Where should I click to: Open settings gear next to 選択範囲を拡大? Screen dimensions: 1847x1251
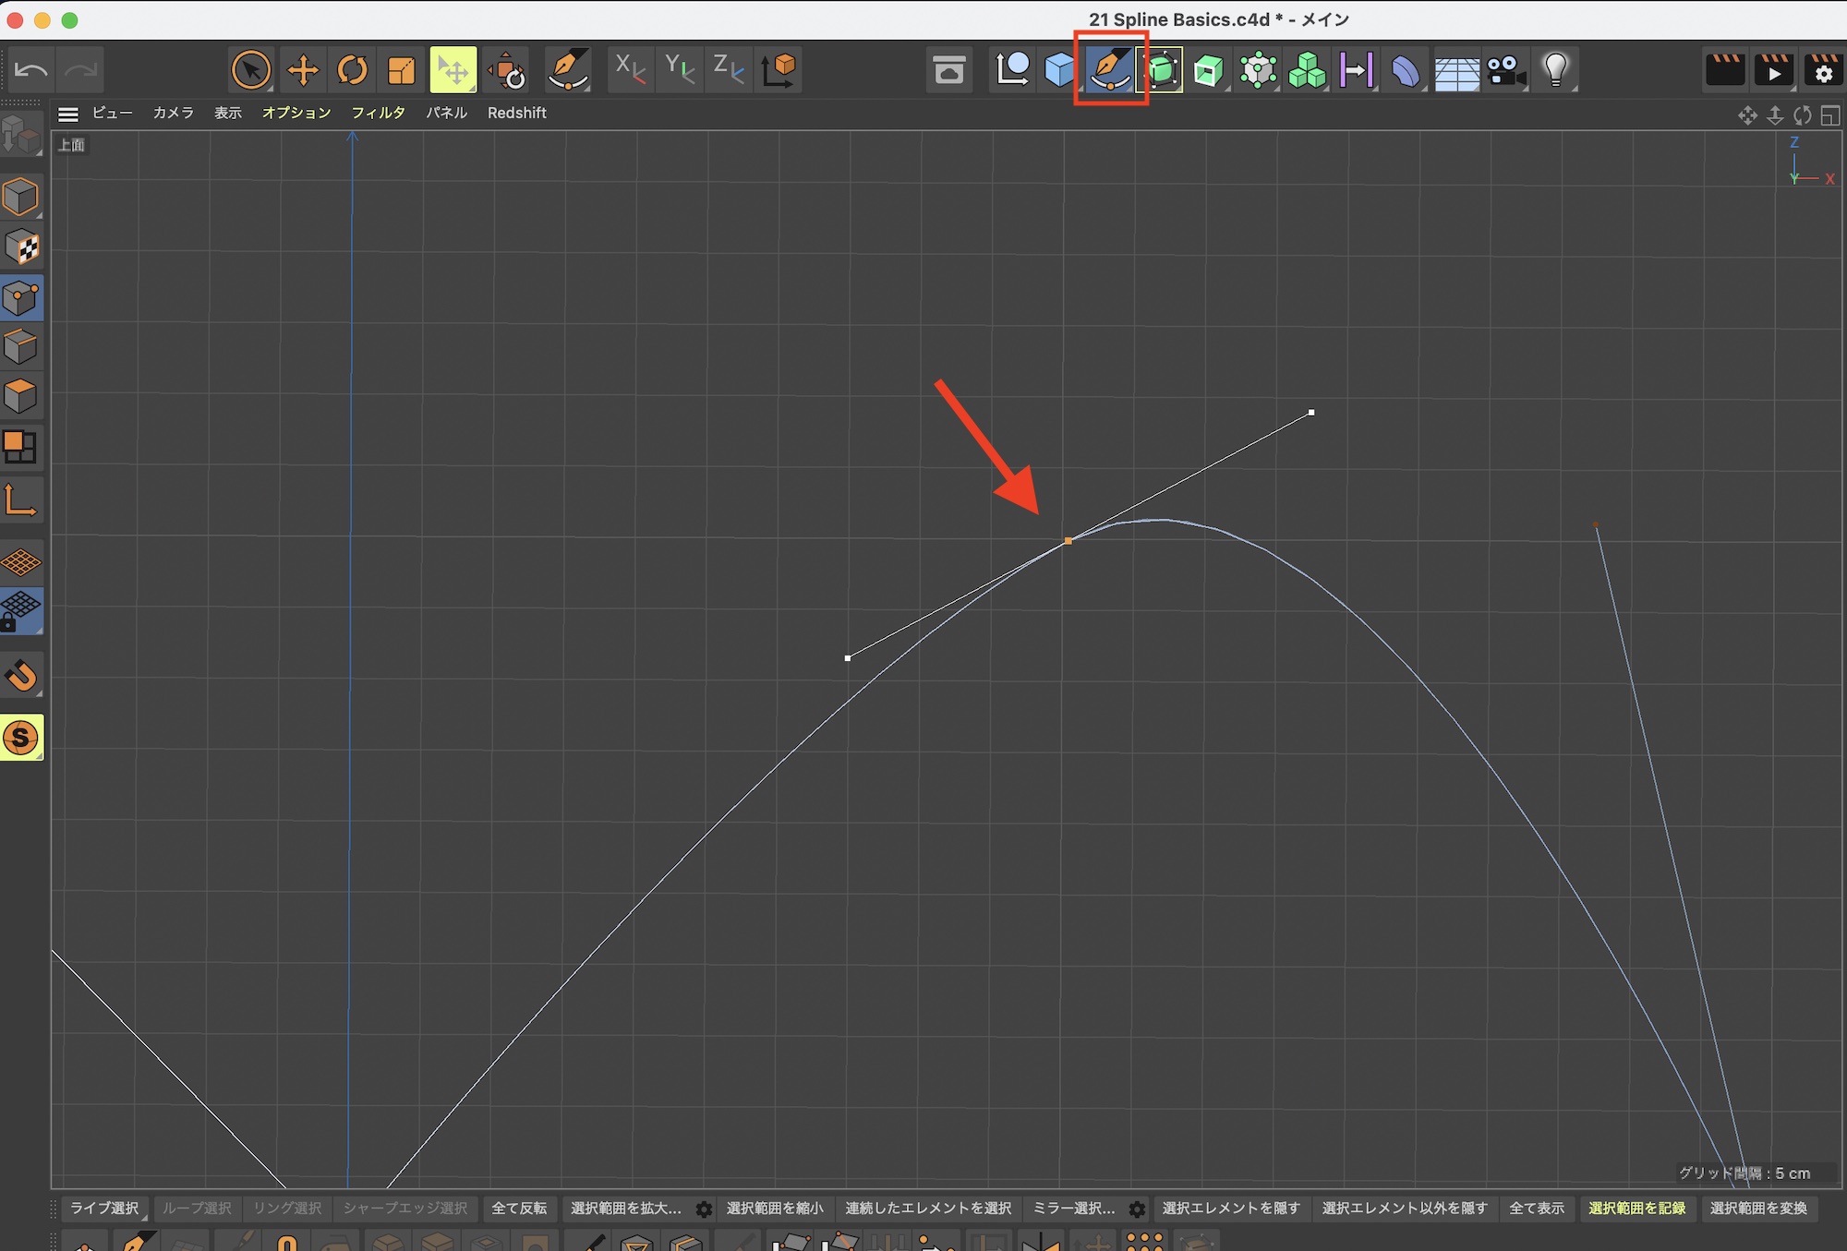tap(704, 1209)
